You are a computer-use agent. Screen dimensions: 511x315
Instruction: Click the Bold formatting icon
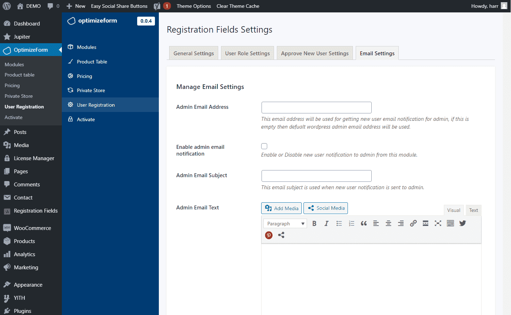314,224
